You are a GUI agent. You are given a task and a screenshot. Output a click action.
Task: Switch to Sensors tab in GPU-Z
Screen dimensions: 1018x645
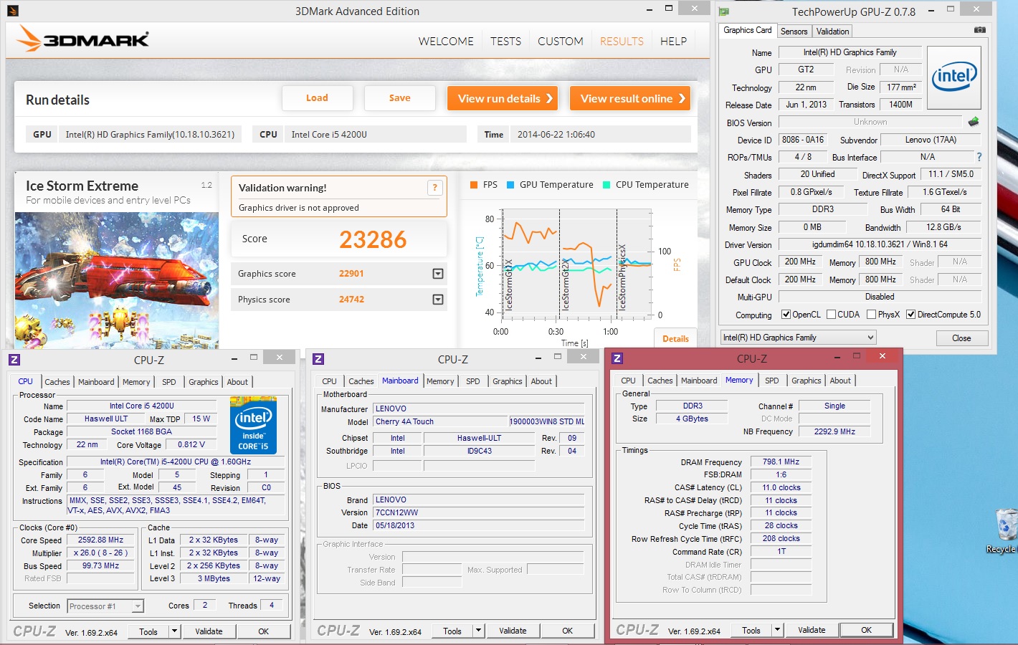(794, 32)
